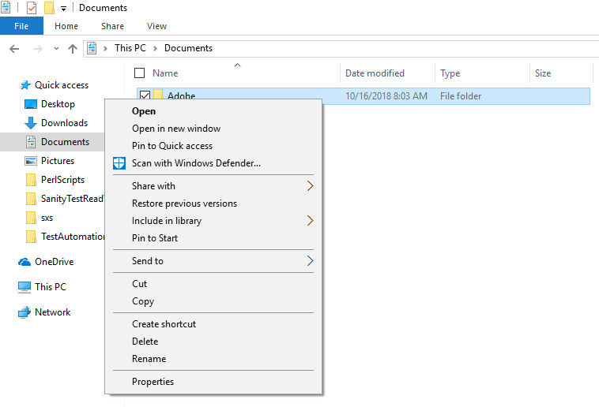The image size is (599, 407).
Task: Click Documents in the address bar
Action: 188,48
